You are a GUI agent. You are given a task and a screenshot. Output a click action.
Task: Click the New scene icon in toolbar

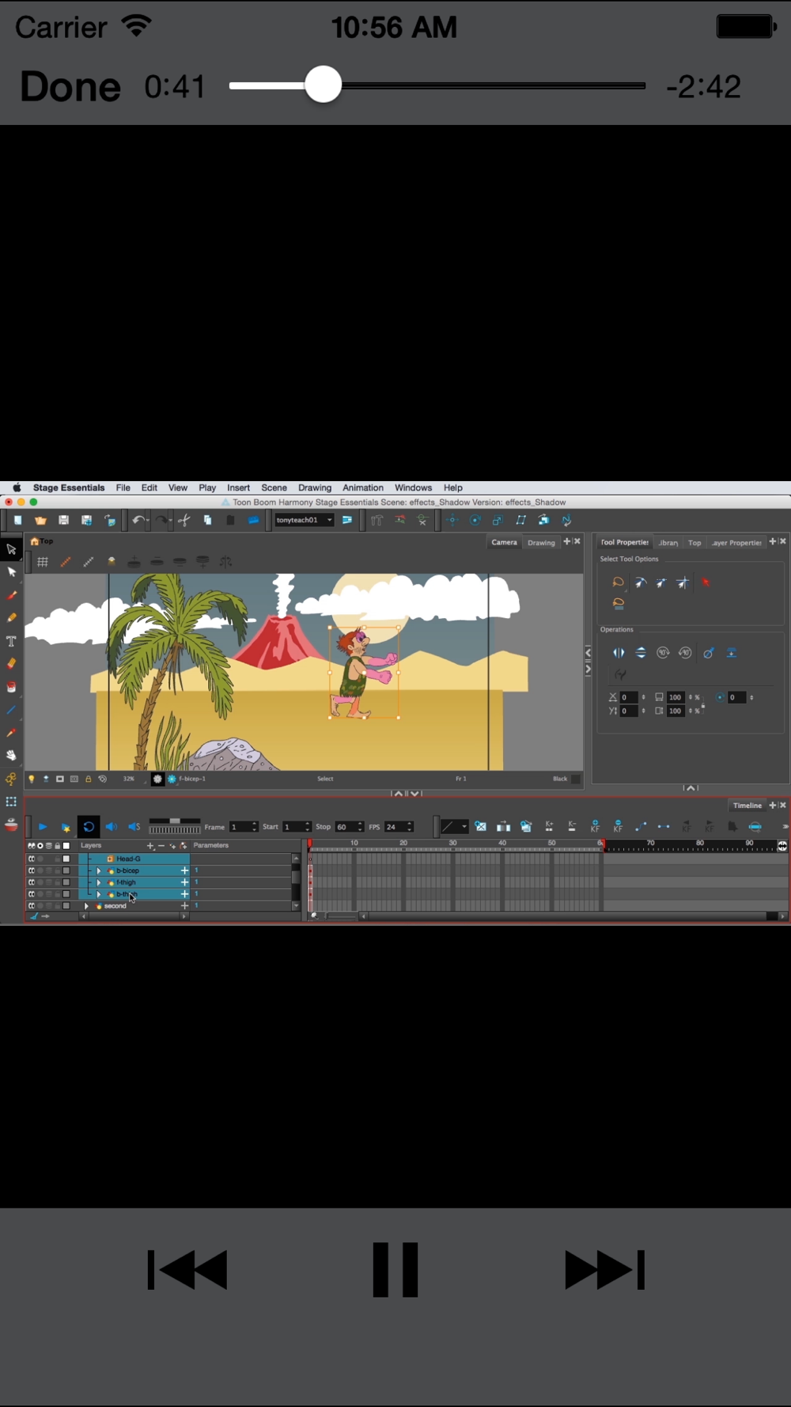tap(17, 520)
